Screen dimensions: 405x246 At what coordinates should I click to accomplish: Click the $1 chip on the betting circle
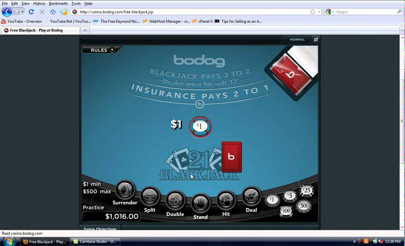(200, 127)
